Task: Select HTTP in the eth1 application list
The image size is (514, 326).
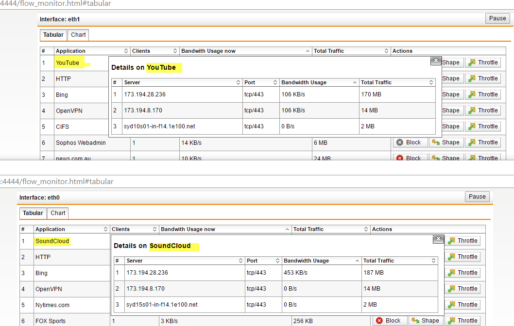Action: 63,79
